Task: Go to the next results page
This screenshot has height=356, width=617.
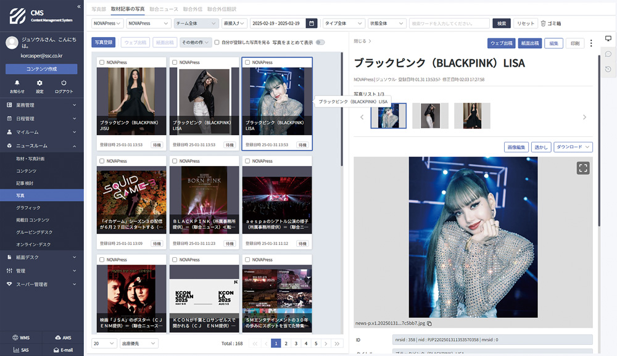Action: tap(326, 344)
